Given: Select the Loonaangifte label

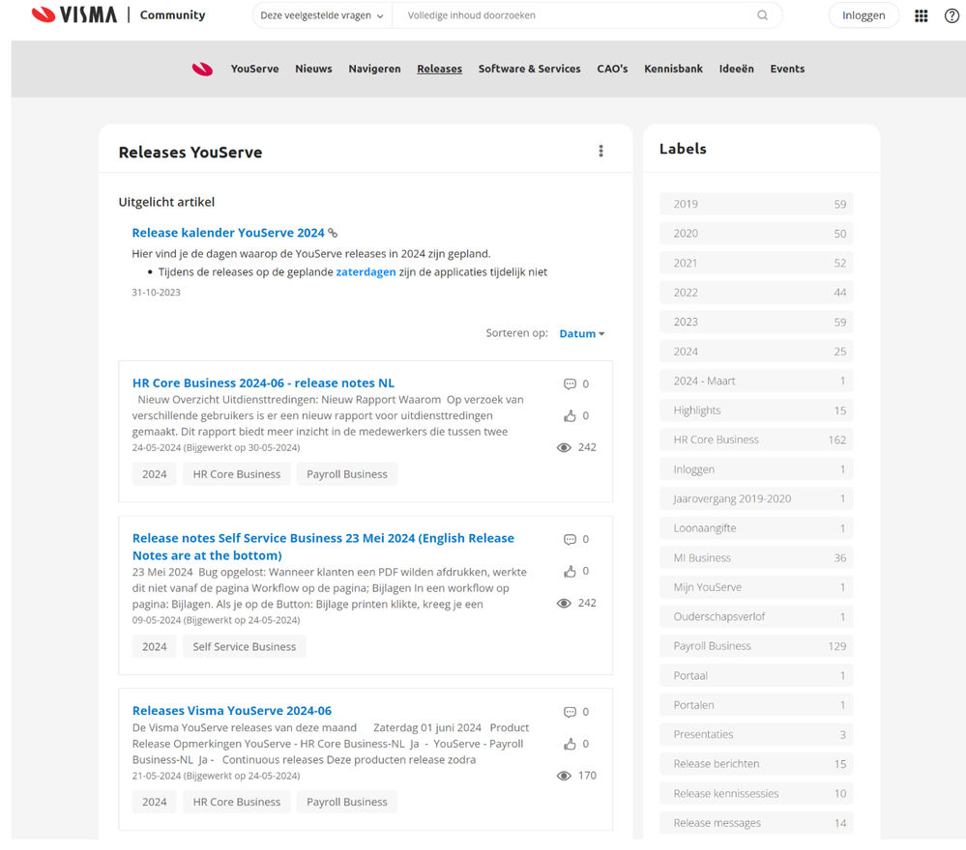Looking at the screenshot, I should pyautogui.click(x=756, y=528).
